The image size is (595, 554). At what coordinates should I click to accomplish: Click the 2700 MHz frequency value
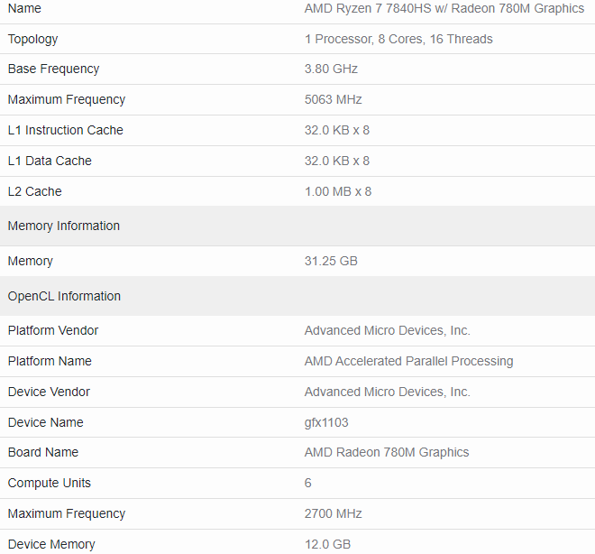coord(333,514)
